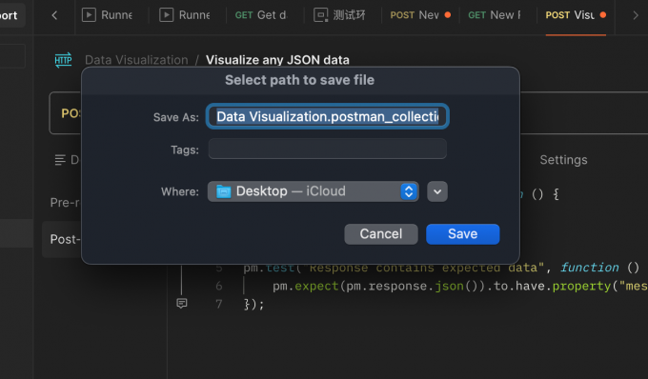Click the comment icon beside line 7

(x=182, y=304)
